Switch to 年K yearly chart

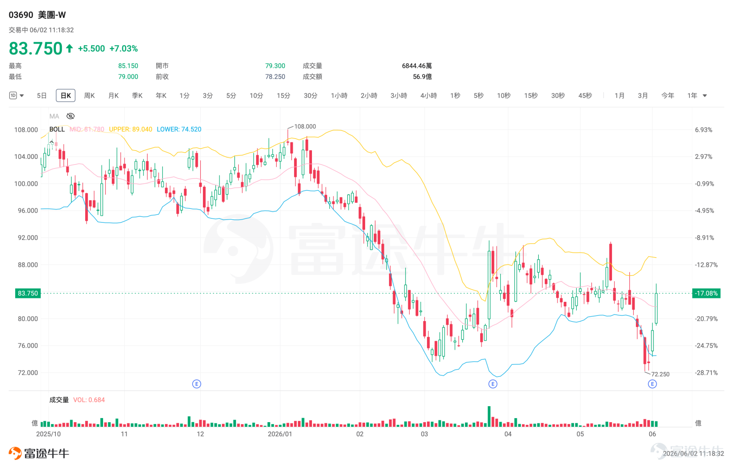coord(161,96)
